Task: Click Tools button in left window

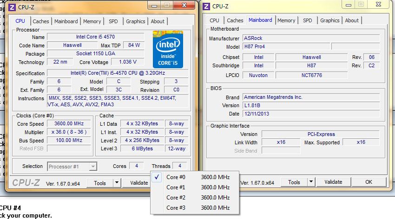Action: point(100,183)
